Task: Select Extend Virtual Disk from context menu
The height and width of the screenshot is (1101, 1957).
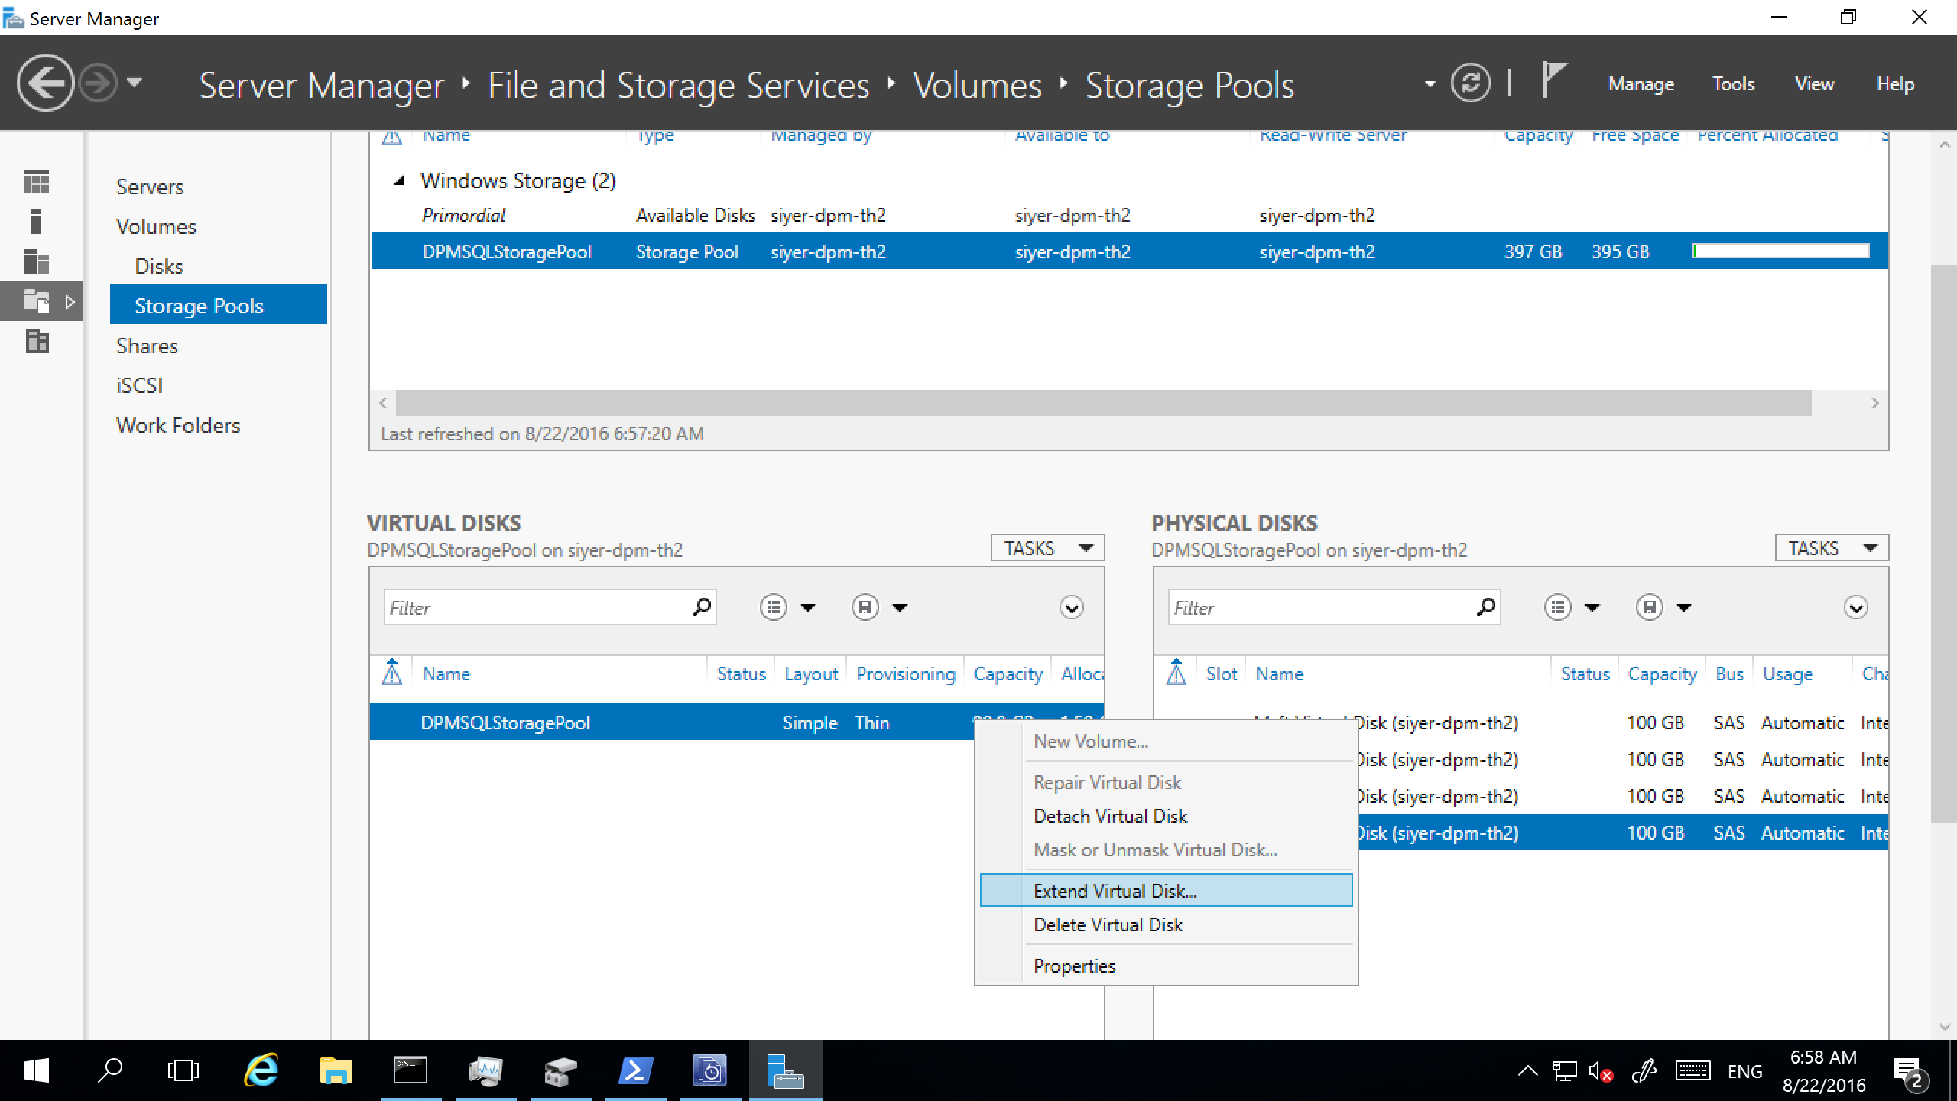Action: [x=1113, y=890]
